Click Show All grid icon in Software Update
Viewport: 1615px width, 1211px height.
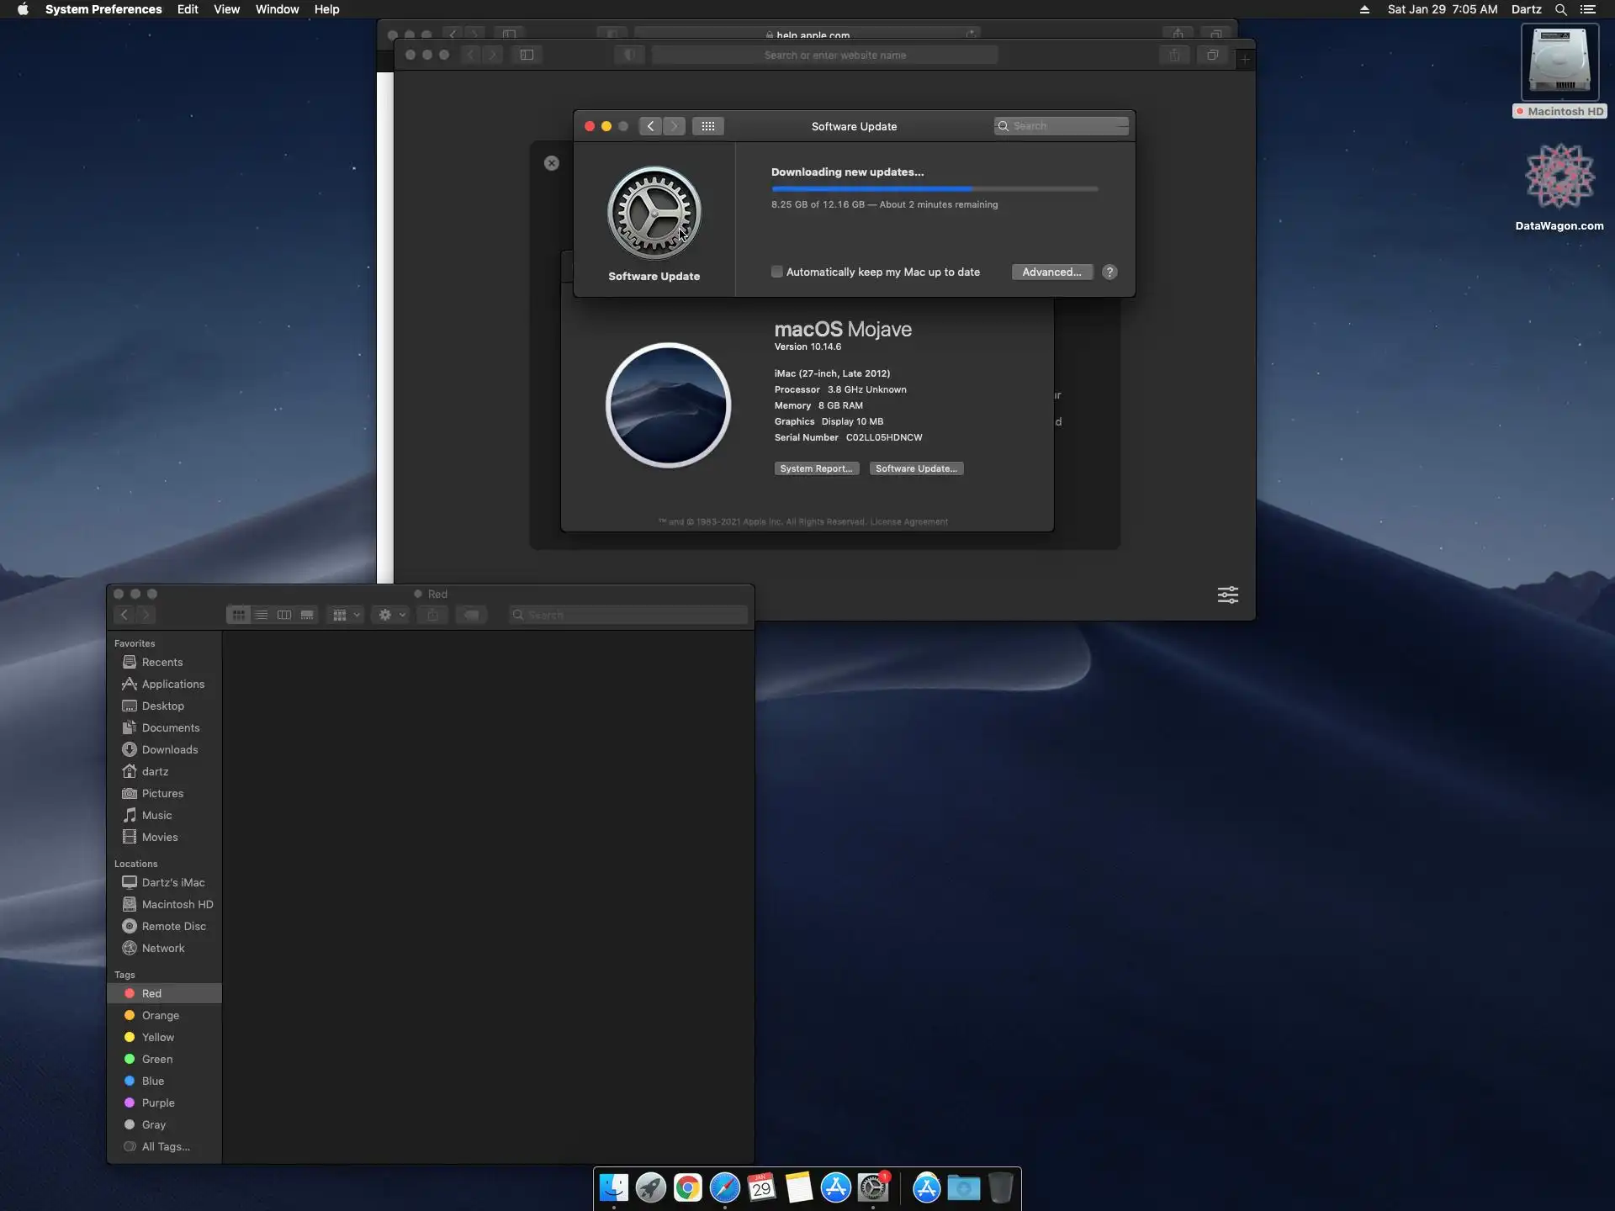(x=707, y=126)
